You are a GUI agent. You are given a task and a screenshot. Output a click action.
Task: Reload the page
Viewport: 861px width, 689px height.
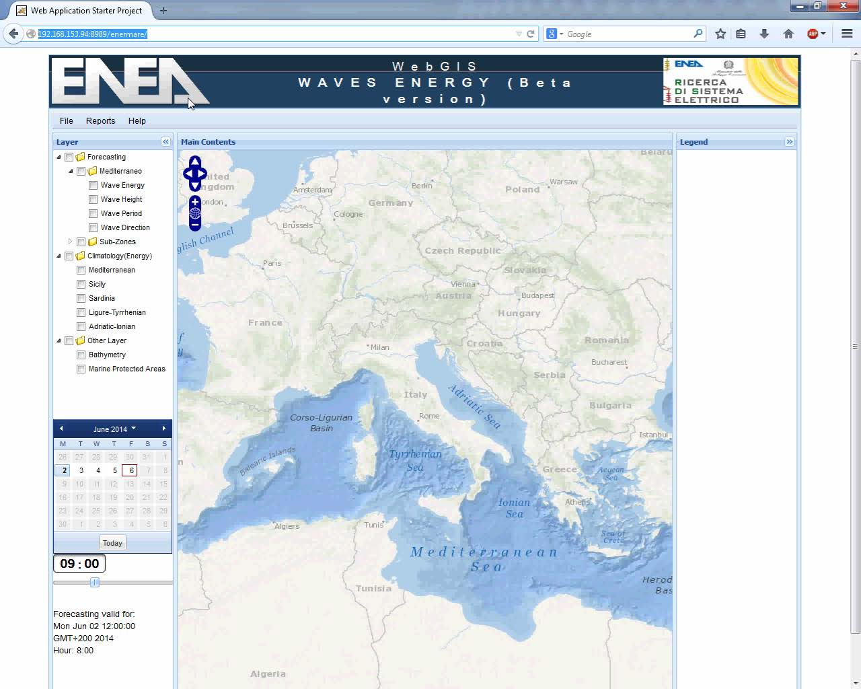(x=530, y=34)
